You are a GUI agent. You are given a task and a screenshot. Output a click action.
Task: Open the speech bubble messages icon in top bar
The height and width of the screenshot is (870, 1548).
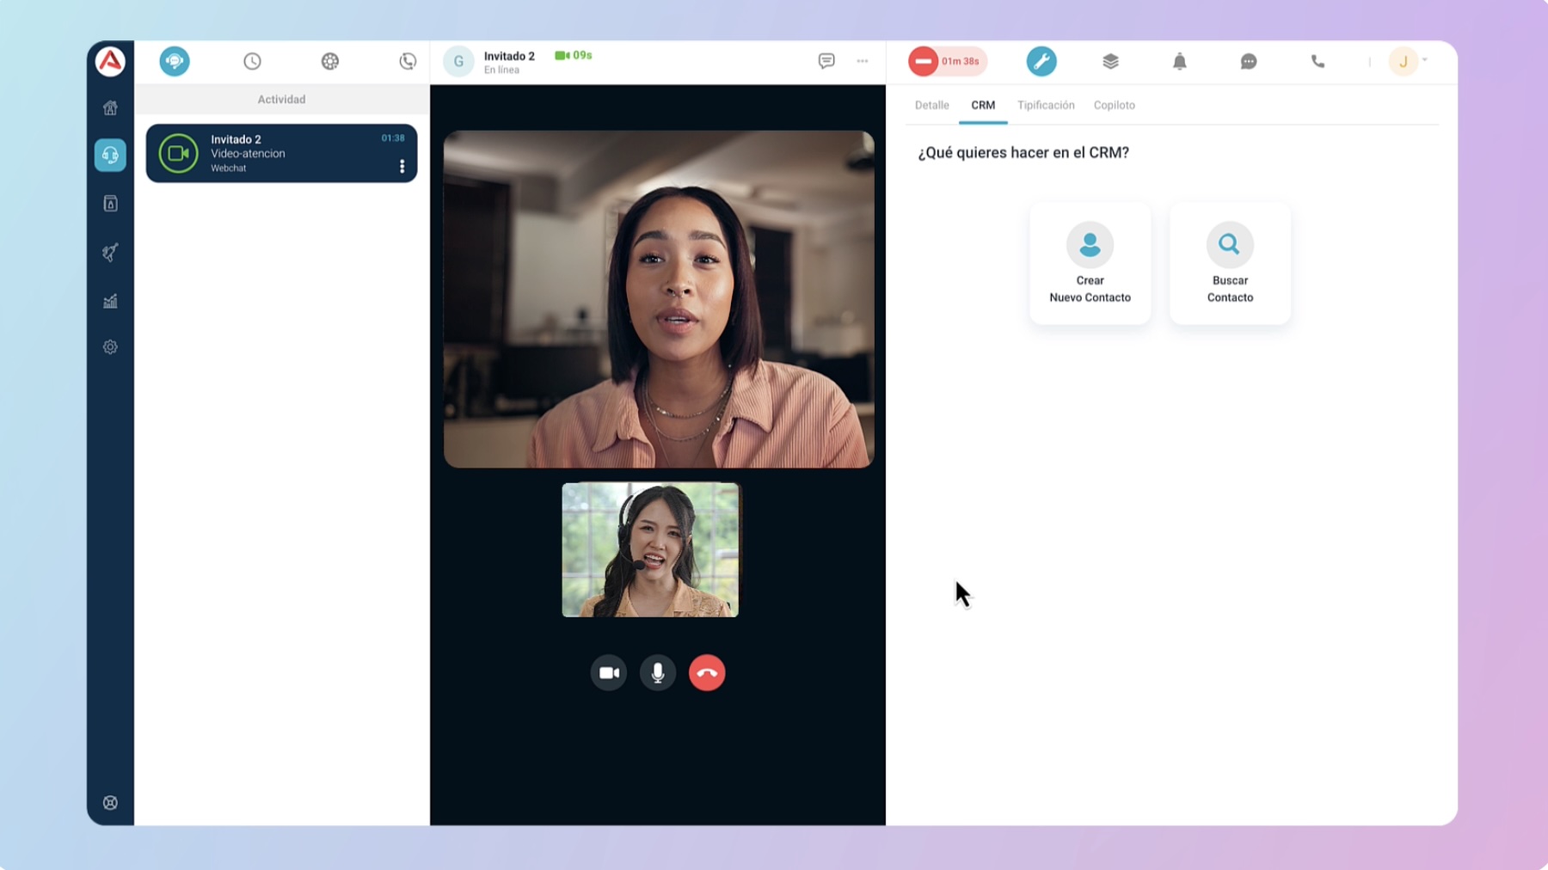point(1249,61)
